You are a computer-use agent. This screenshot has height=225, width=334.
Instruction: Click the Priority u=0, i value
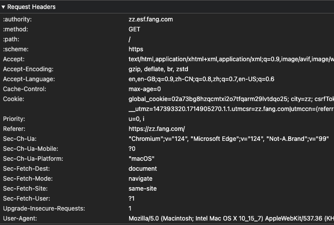click(x=137, y=119)
